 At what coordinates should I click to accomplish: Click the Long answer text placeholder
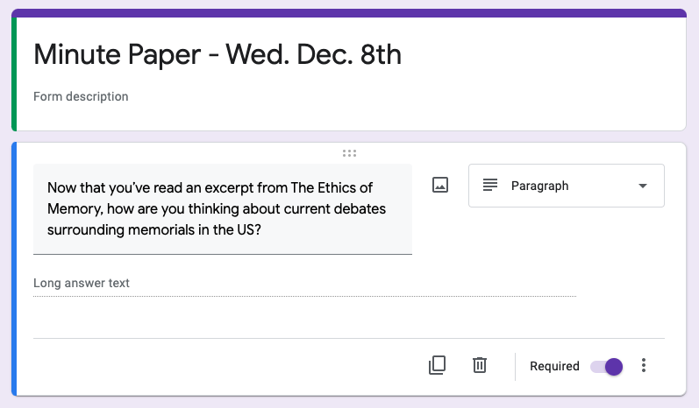(82, 283)
